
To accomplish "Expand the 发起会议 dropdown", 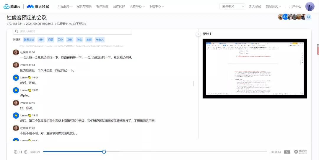I will pos(273,6).
